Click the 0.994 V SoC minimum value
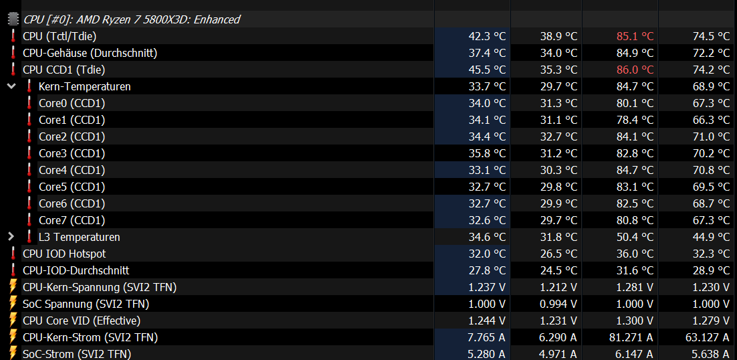 click(x=559, y=304)
